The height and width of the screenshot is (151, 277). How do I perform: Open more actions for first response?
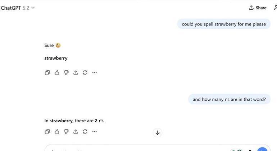(94, 72)
